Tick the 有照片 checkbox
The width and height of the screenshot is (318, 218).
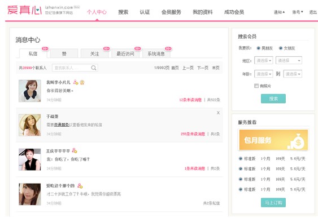(256, 86)
